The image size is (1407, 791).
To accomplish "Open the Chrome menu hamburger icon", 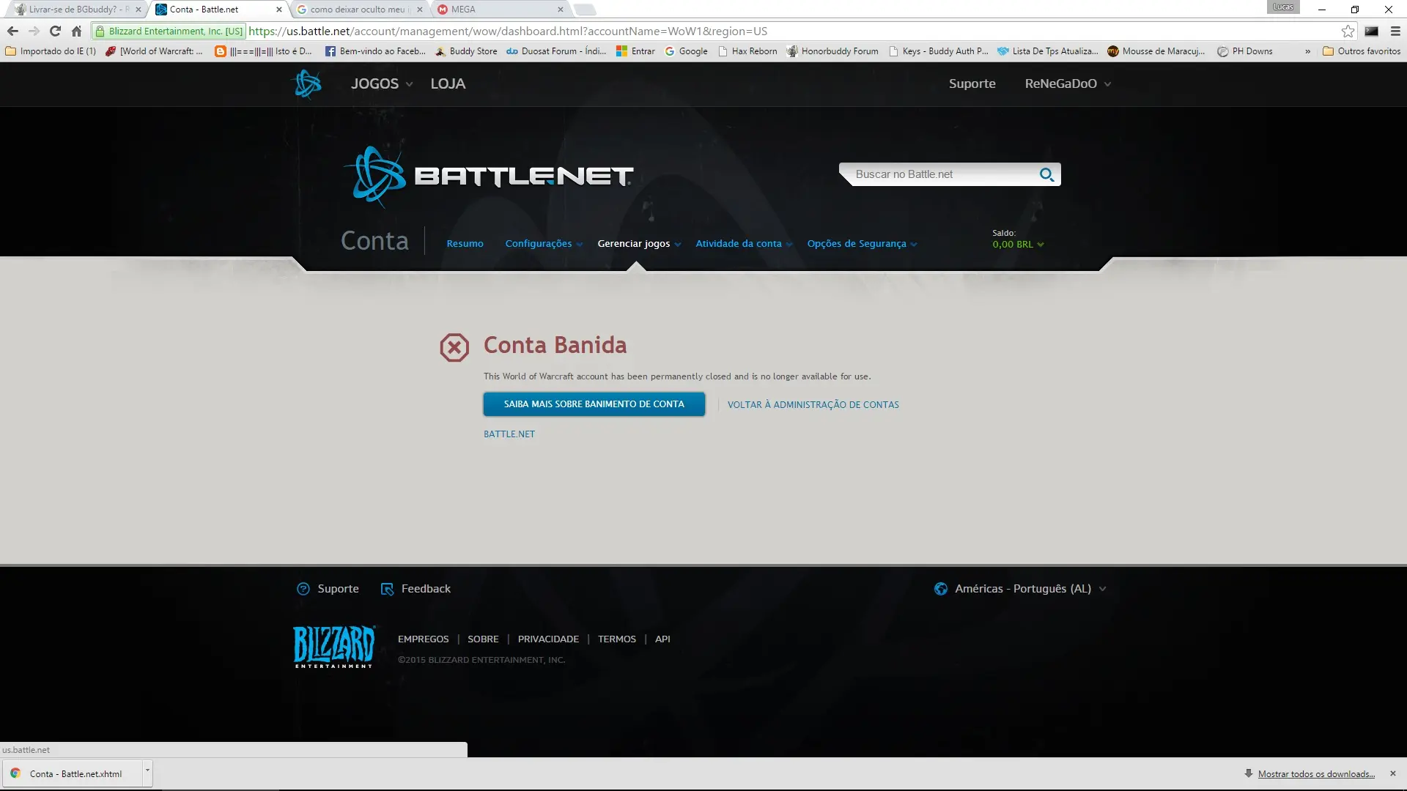I will point(1395,31).
